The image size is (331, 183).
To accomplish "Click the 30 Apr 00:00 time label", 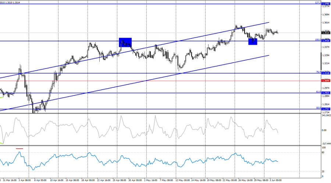I will (x=135, y=180).
